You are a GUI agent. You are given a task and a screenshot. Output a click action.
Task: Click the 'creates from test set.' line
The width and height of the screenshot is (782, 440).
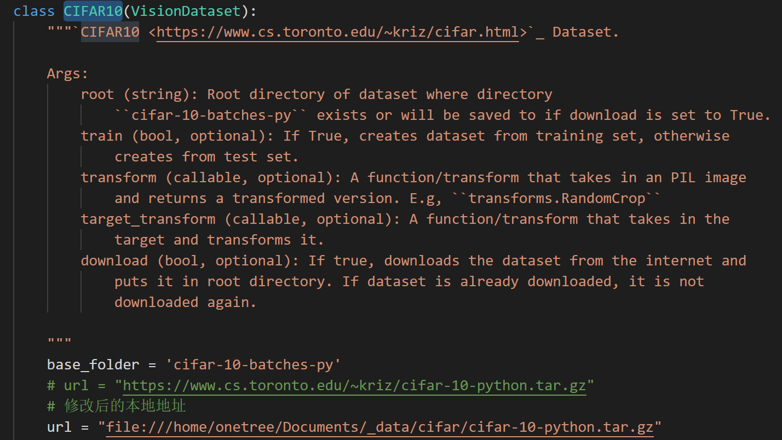206,157
